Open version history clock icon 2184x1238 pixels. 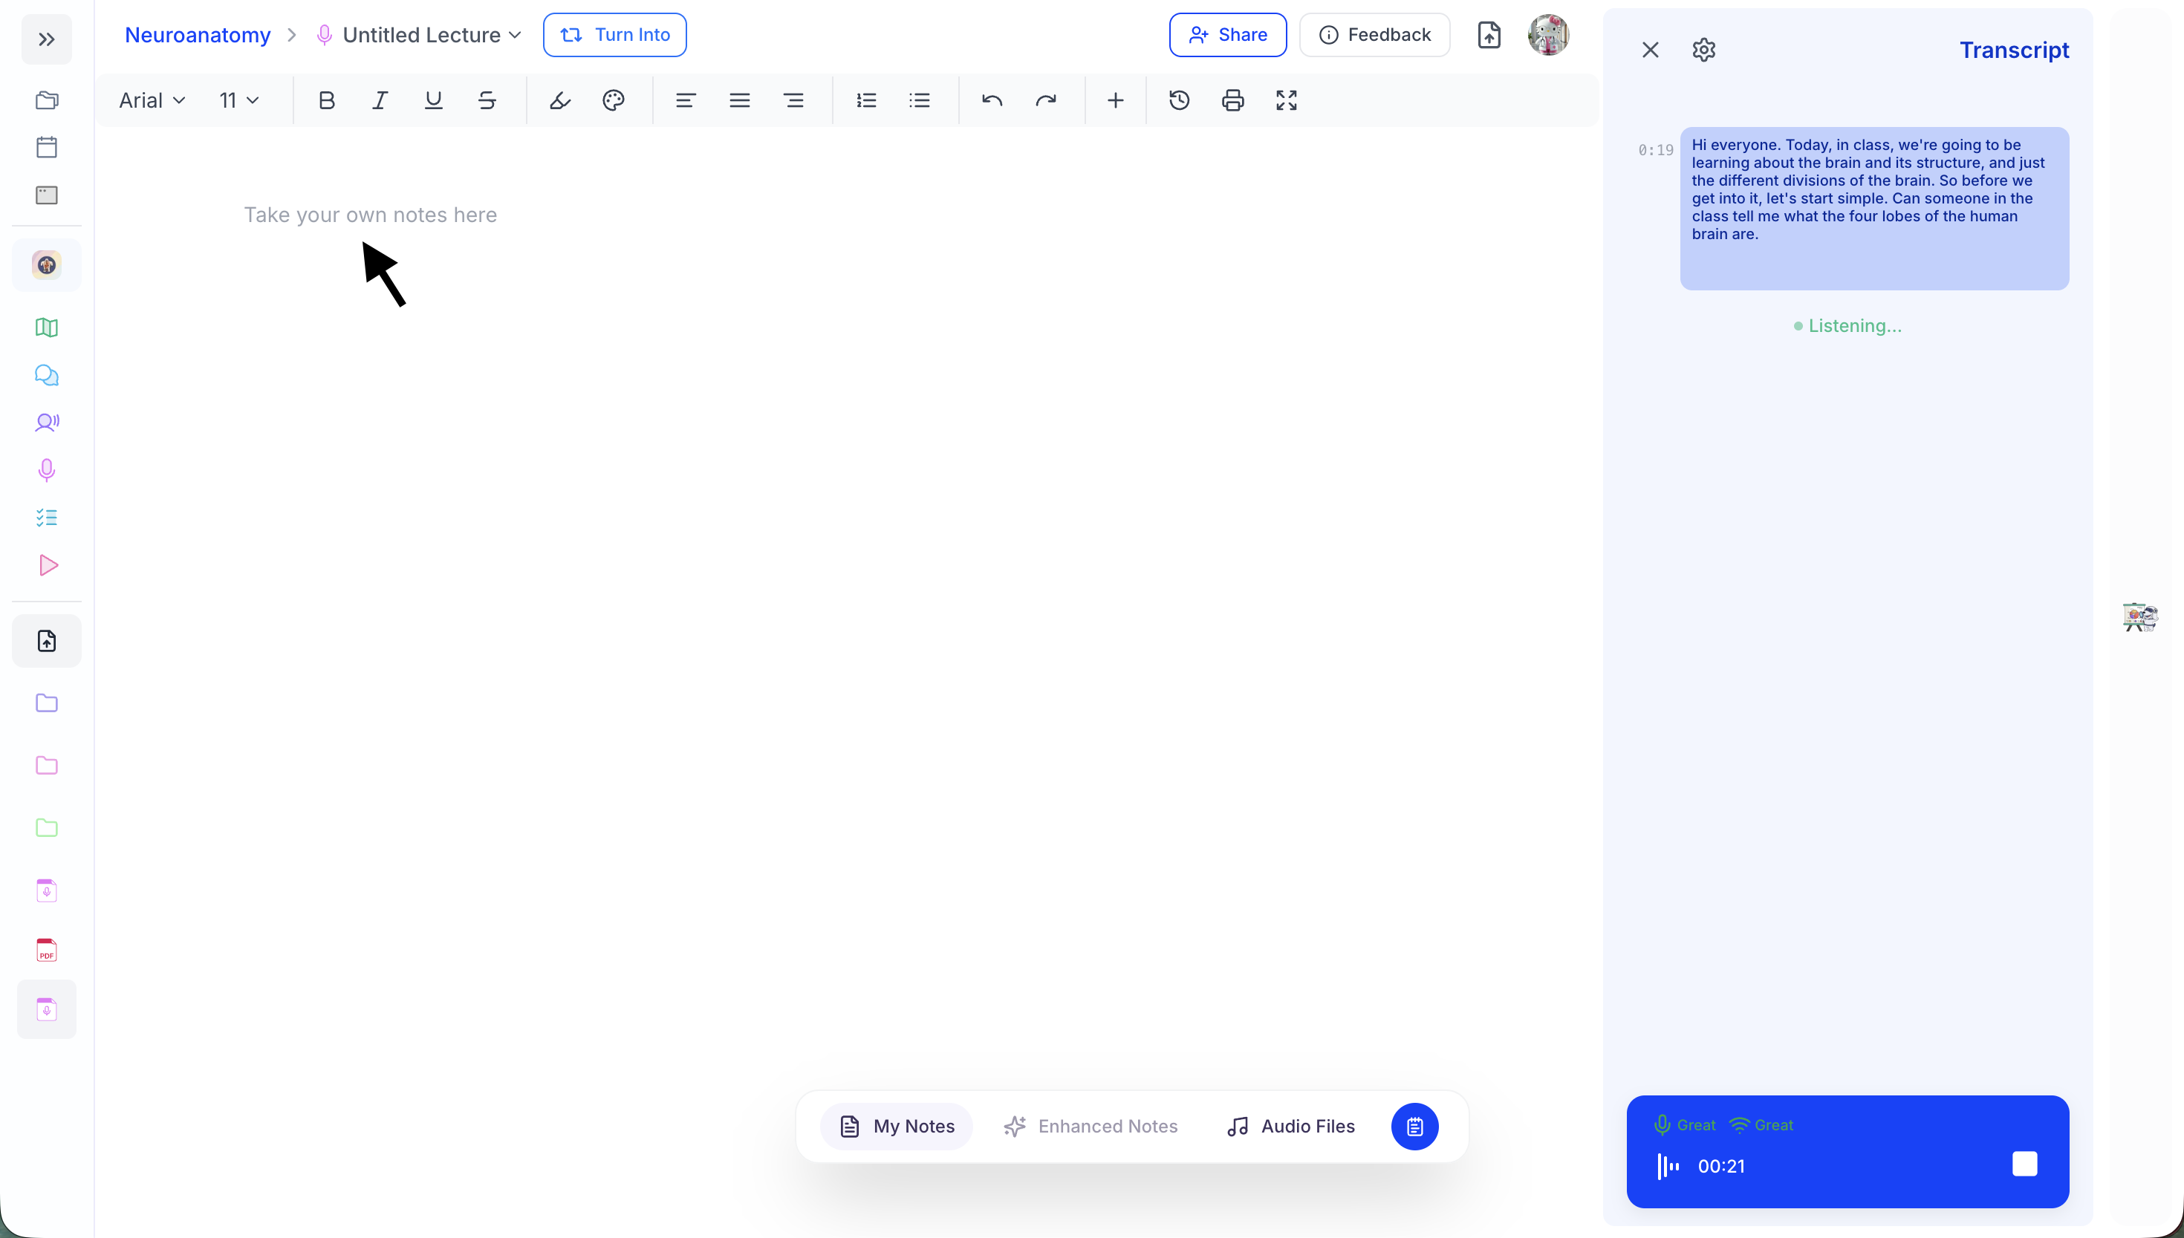tap(1179, 100)
